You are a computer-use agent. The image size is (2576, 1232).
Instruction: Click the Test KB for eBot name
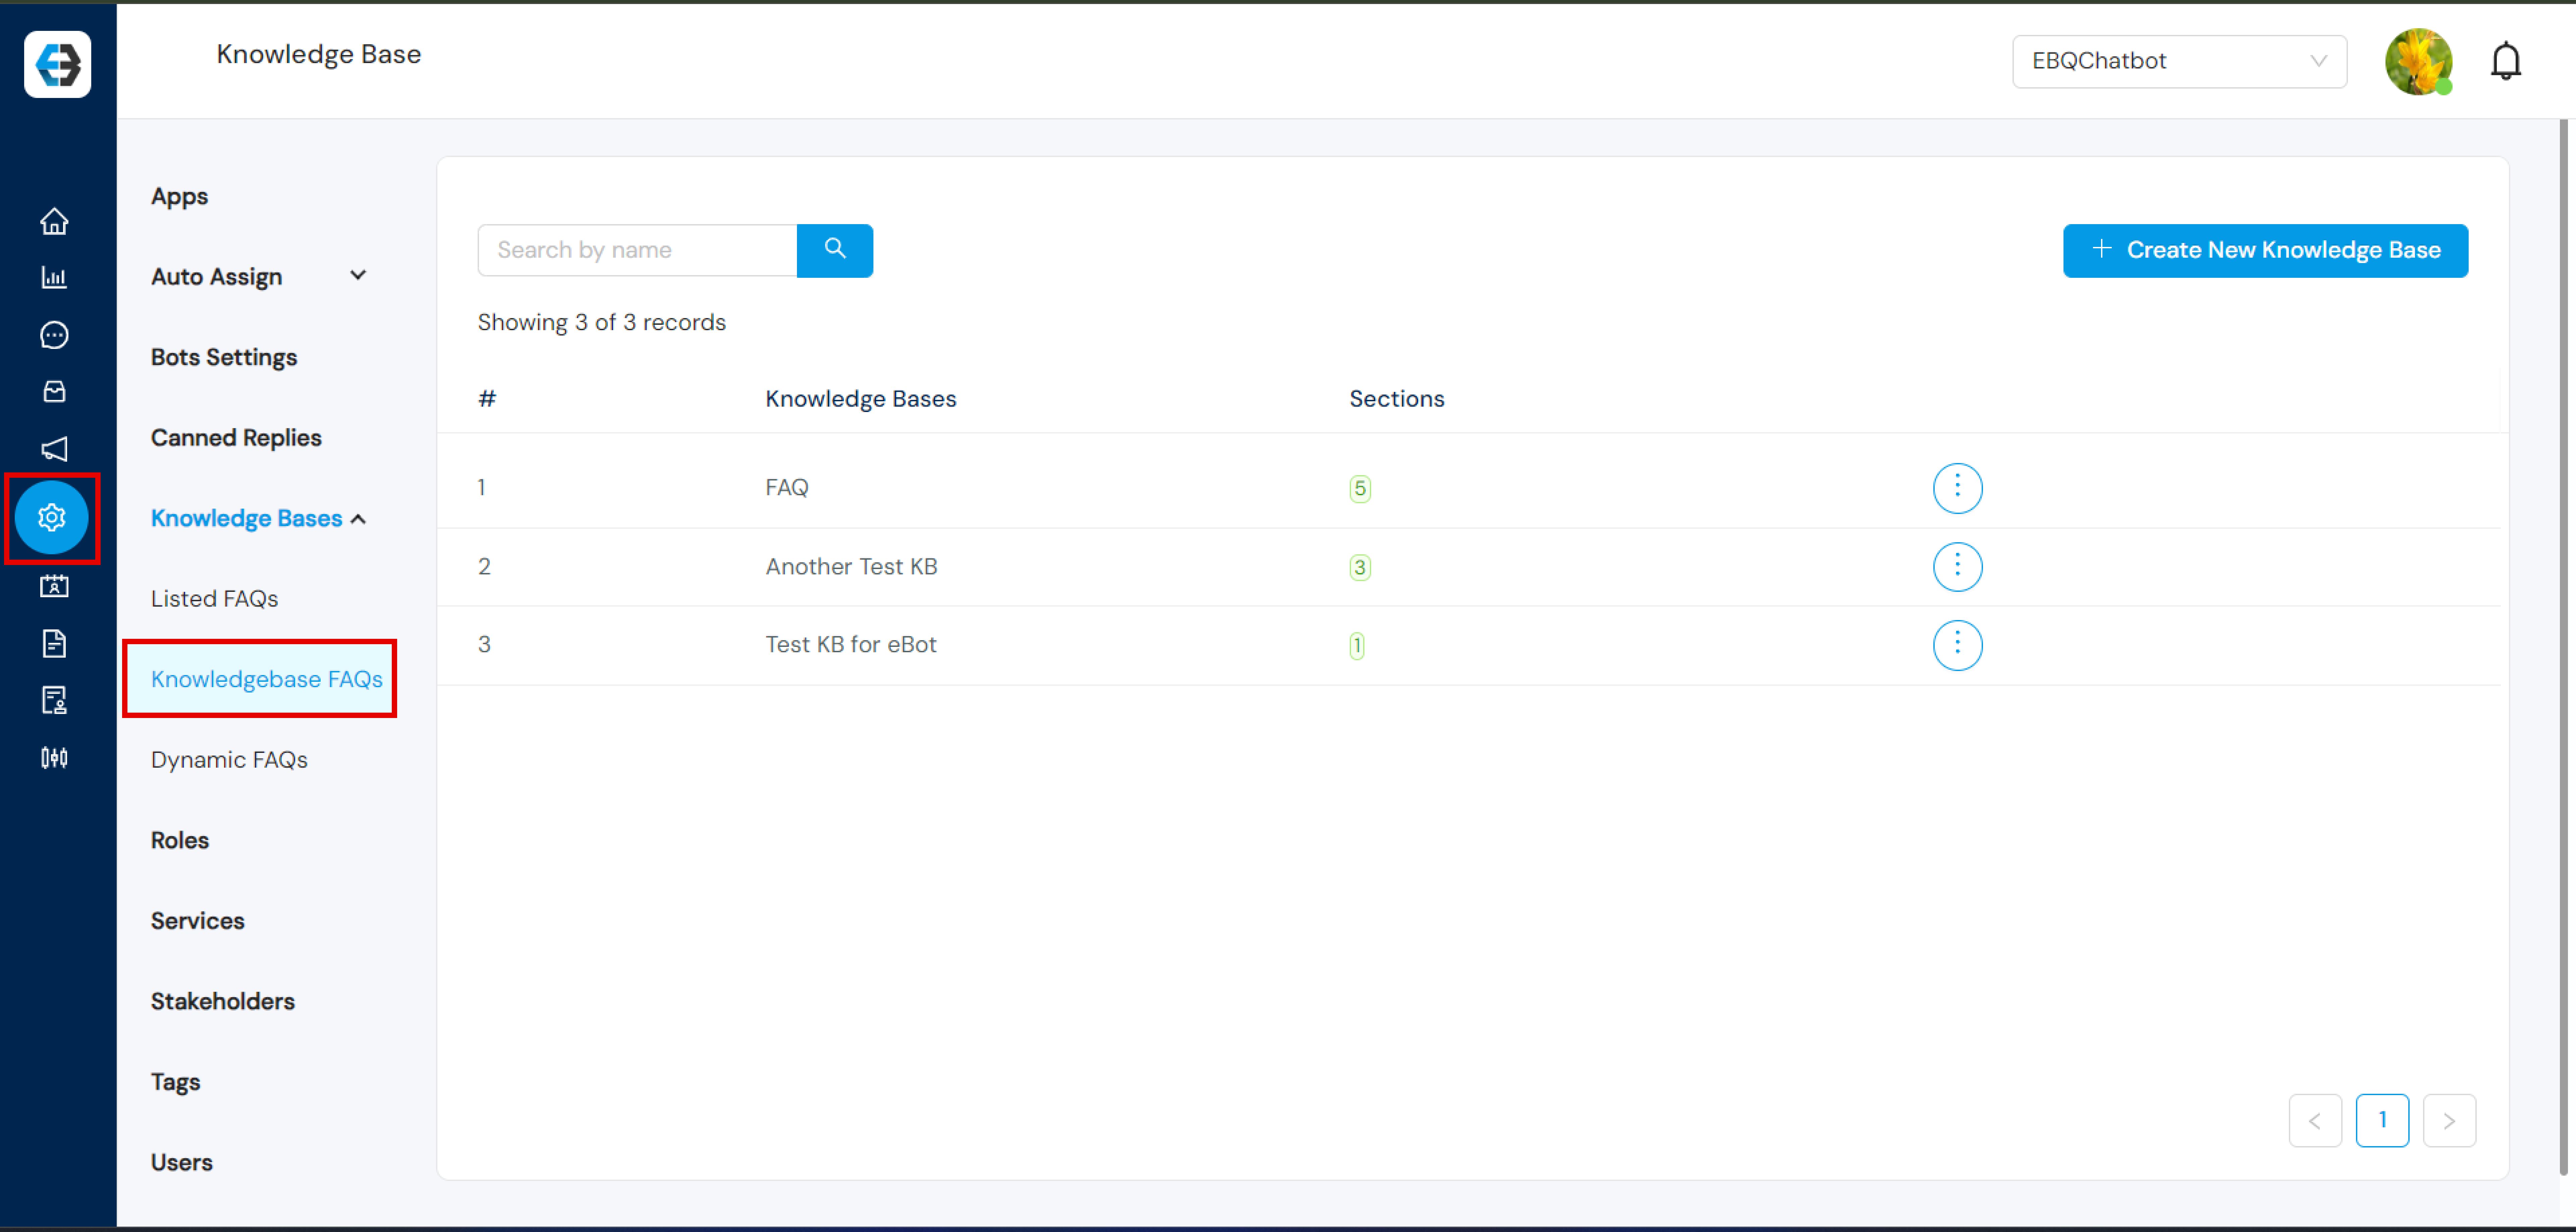[x=851, y=645]
